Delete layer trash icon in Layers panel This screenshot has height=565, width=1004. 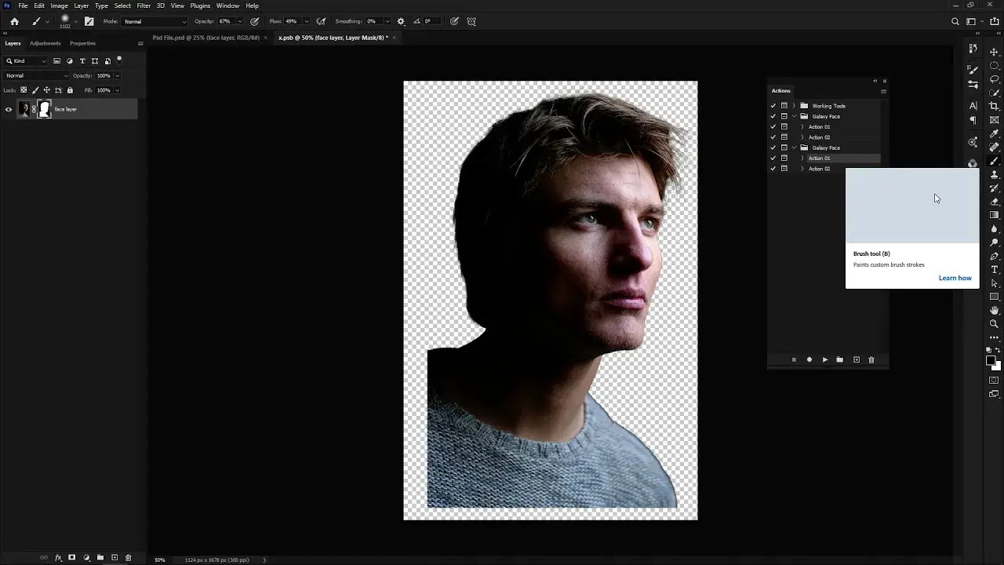(x=129, y=558)
